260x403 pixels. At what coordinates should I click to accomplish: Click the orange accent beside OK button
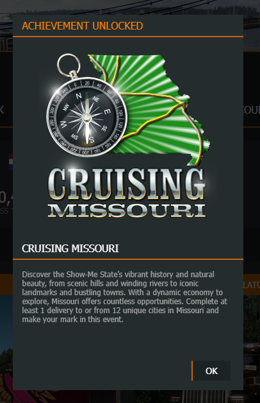click(x=192, y=371)
